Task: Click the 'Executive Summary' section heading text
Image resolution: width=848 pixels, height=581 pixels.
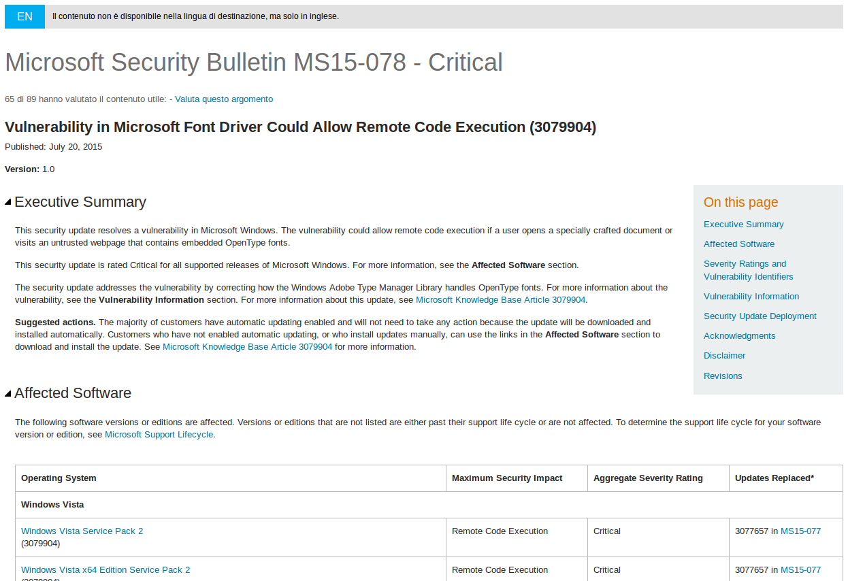Action: (x=80, y=202)
